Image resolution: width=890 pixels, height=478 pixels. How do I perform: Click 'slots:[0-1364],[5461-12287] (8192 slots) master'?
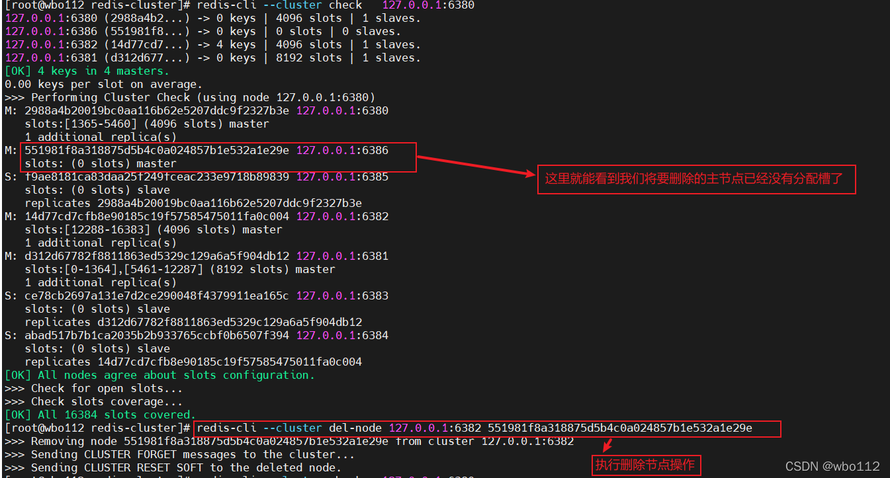click(x=180, y=269)
